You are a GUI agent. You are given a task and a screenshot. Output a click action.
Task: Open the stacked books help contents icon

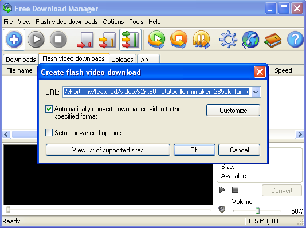273,40
